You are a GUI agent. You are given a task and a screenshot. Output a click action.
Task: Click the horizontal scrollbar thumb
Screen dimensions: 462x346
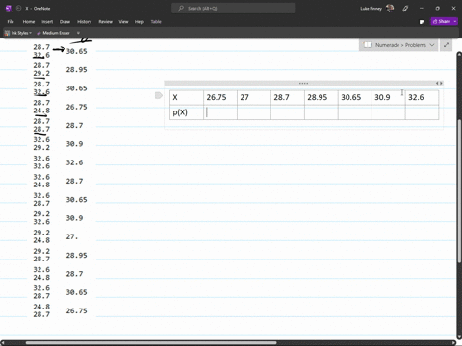[x=151, y=343]
